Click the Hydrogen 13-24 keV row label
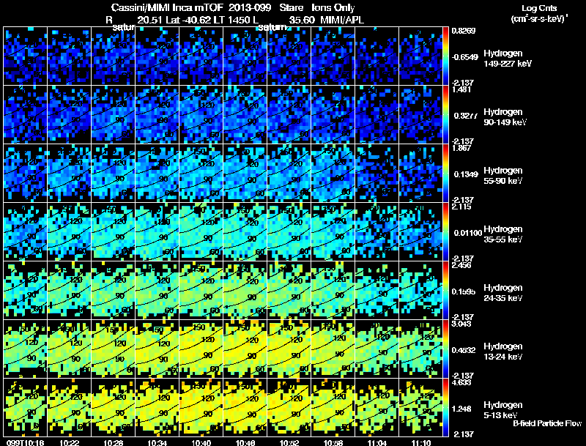This screenshot has height=446, width=586. pos(503,352)
